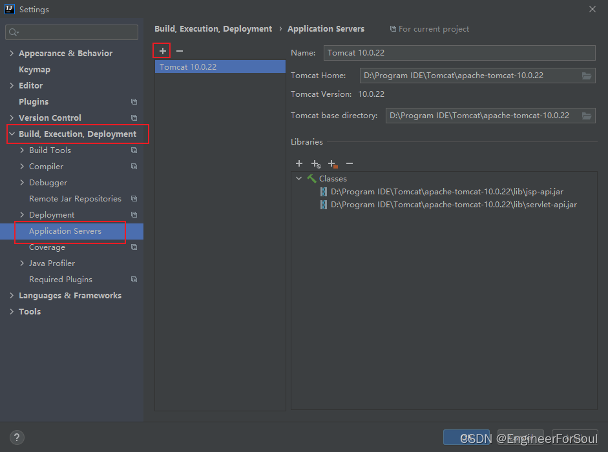This screenshot has width=608, height=452.
Task: Add a new application server with plus icon
Action: pyautogui.click(x=162, y=51)
